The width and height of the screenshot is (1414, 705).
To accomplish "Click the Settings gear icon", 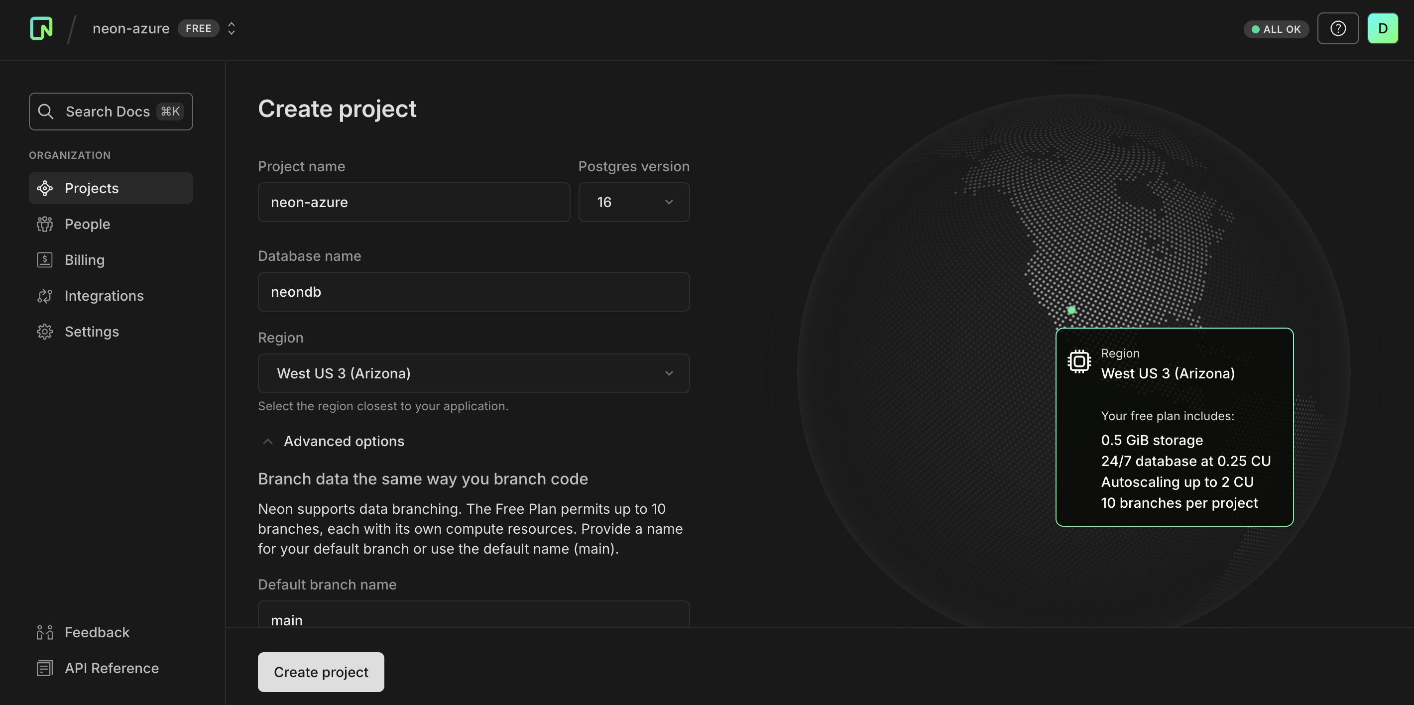I will 44,332.
